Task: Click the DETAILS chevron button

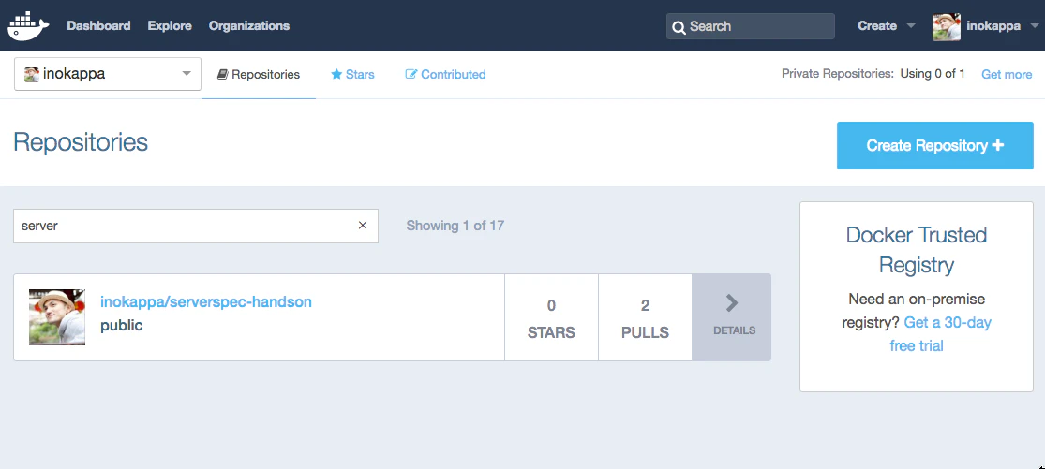Action: pyautogui.click(x=732, y=317)
